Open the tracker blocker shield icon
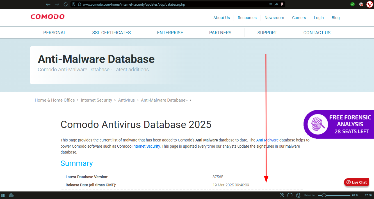This screenshot has width=374, height=199. pos(74,4)
